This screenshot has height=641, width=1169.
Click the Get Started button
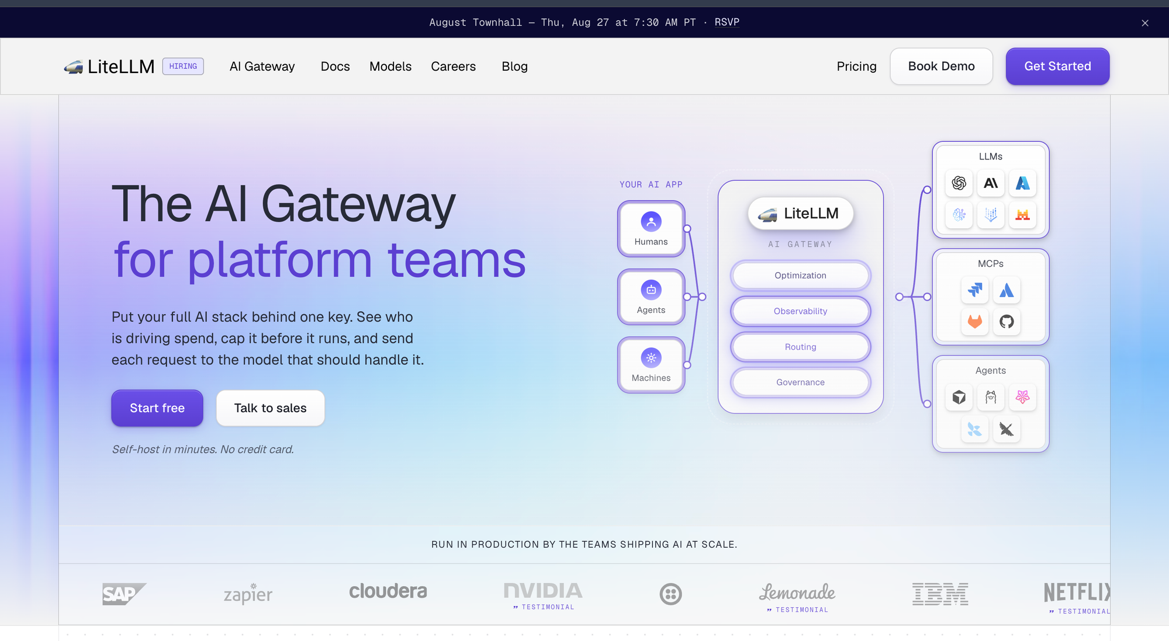tap(1057, 67)
